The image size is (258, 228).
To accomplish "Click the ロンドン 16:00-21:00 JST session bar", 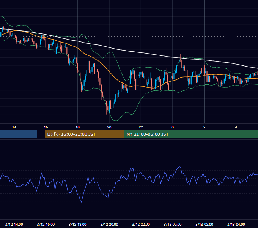I will [85, 134].
